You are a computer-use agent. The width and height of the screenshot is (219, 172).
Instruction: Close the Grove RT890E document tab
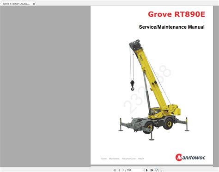34,4
